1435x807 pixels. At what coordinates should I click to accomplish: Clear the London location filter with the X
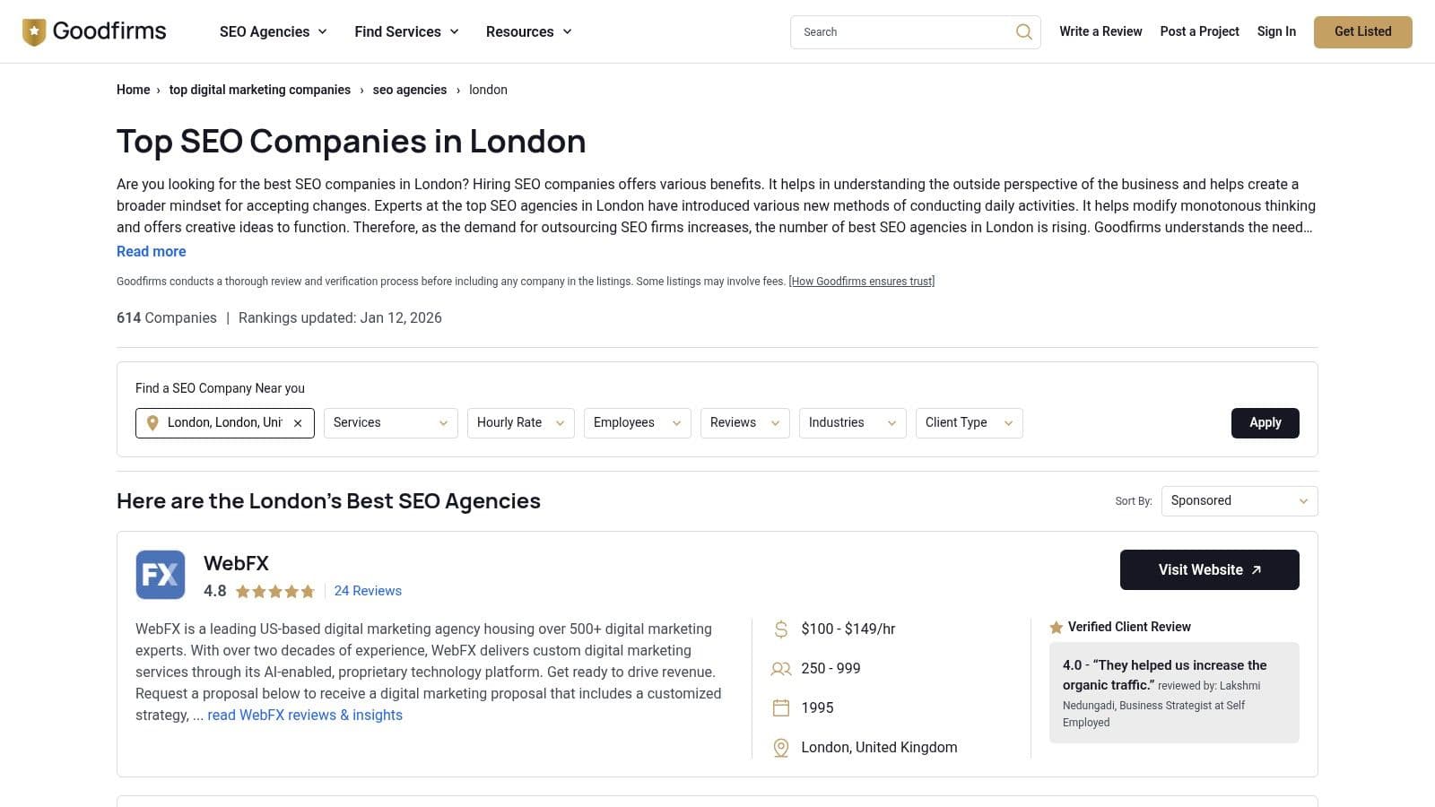(x=298, y=422)
